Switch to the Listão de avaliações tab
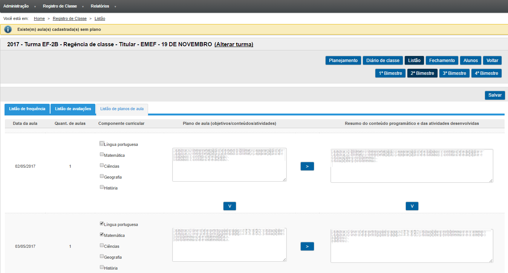508x273 pixels. pyautogui.click(x=73, y=109)
